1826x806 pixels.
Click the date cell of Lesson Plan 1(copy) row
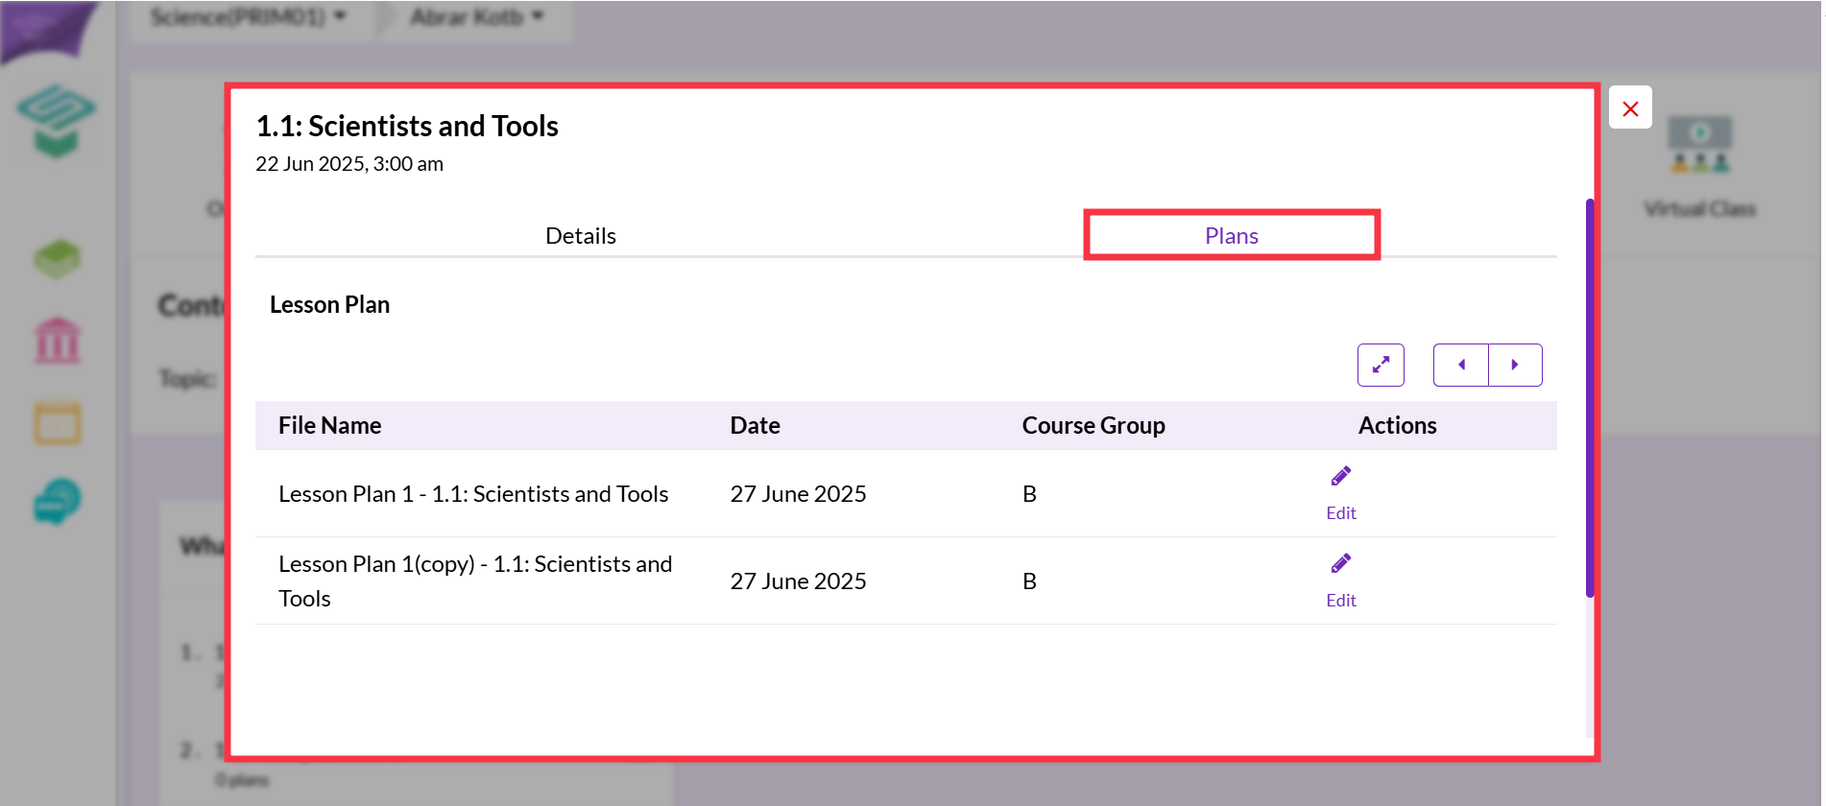pos(799,581)
